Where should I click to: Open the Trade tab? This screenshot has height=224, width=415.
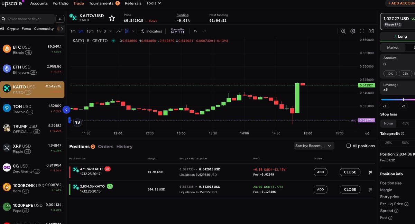(79, 3)
